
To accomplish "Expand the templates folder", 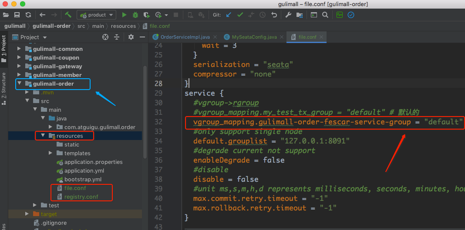I will point(51,153).
